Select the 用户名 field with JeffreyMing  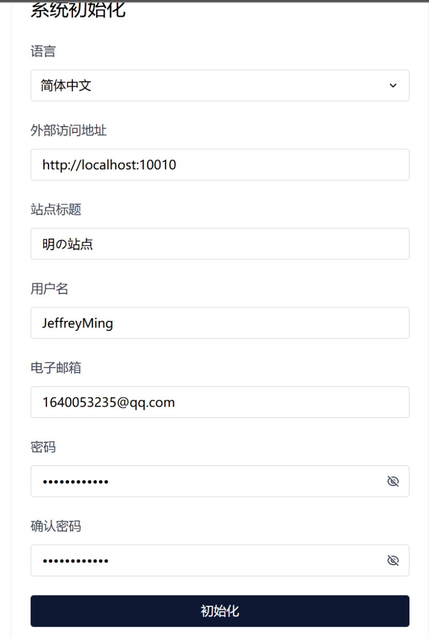[x=219, y=323]
